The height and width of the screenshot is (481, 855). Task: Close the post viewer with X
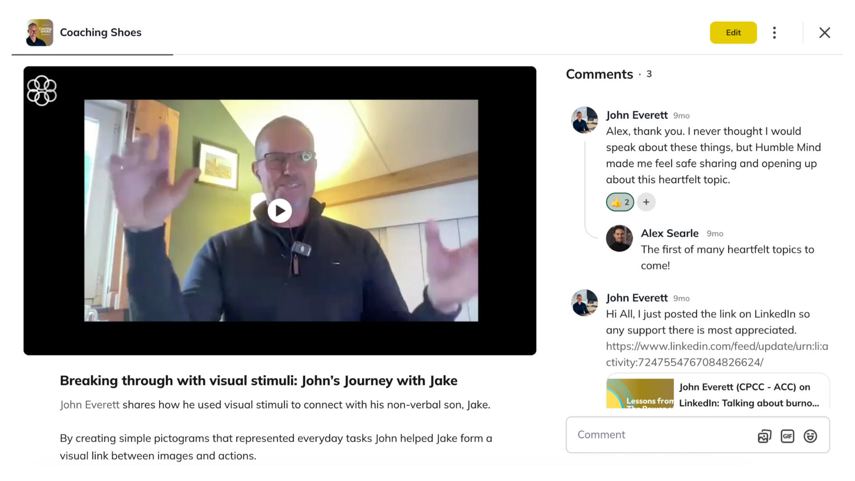pyautogui.click(x=824, y=33)
